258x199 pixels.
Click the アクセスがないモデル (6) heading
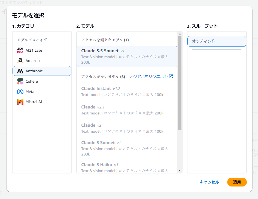pos(103,76)
